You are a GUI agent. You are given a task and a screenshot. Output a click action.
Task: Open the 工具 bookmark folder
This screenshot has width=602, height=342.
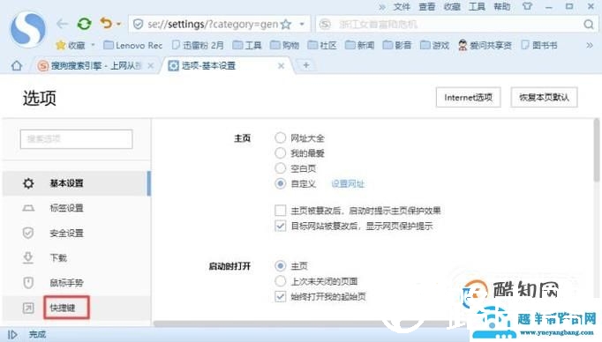(248, 45)
